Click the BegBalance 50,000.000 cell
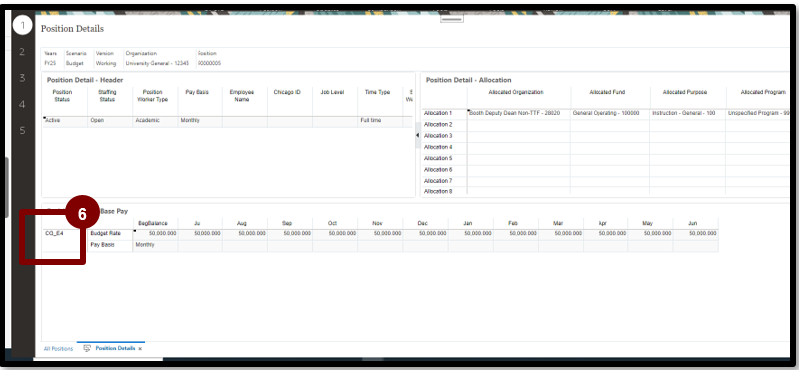Image resolution: width=799 pixels, height=370 pixels. pyautogui.click(x=155, y=234)
